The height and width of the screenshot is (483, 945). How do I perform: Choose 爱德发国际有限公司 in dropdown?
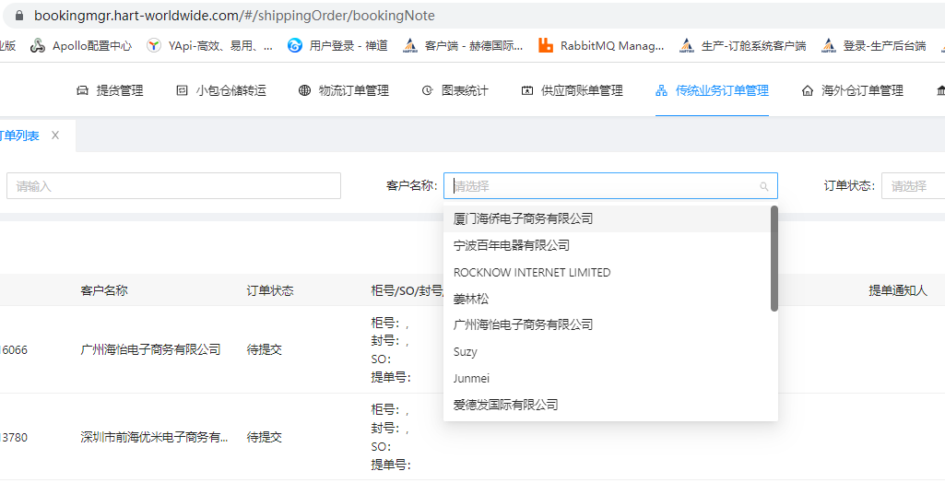tap(506, 406)
